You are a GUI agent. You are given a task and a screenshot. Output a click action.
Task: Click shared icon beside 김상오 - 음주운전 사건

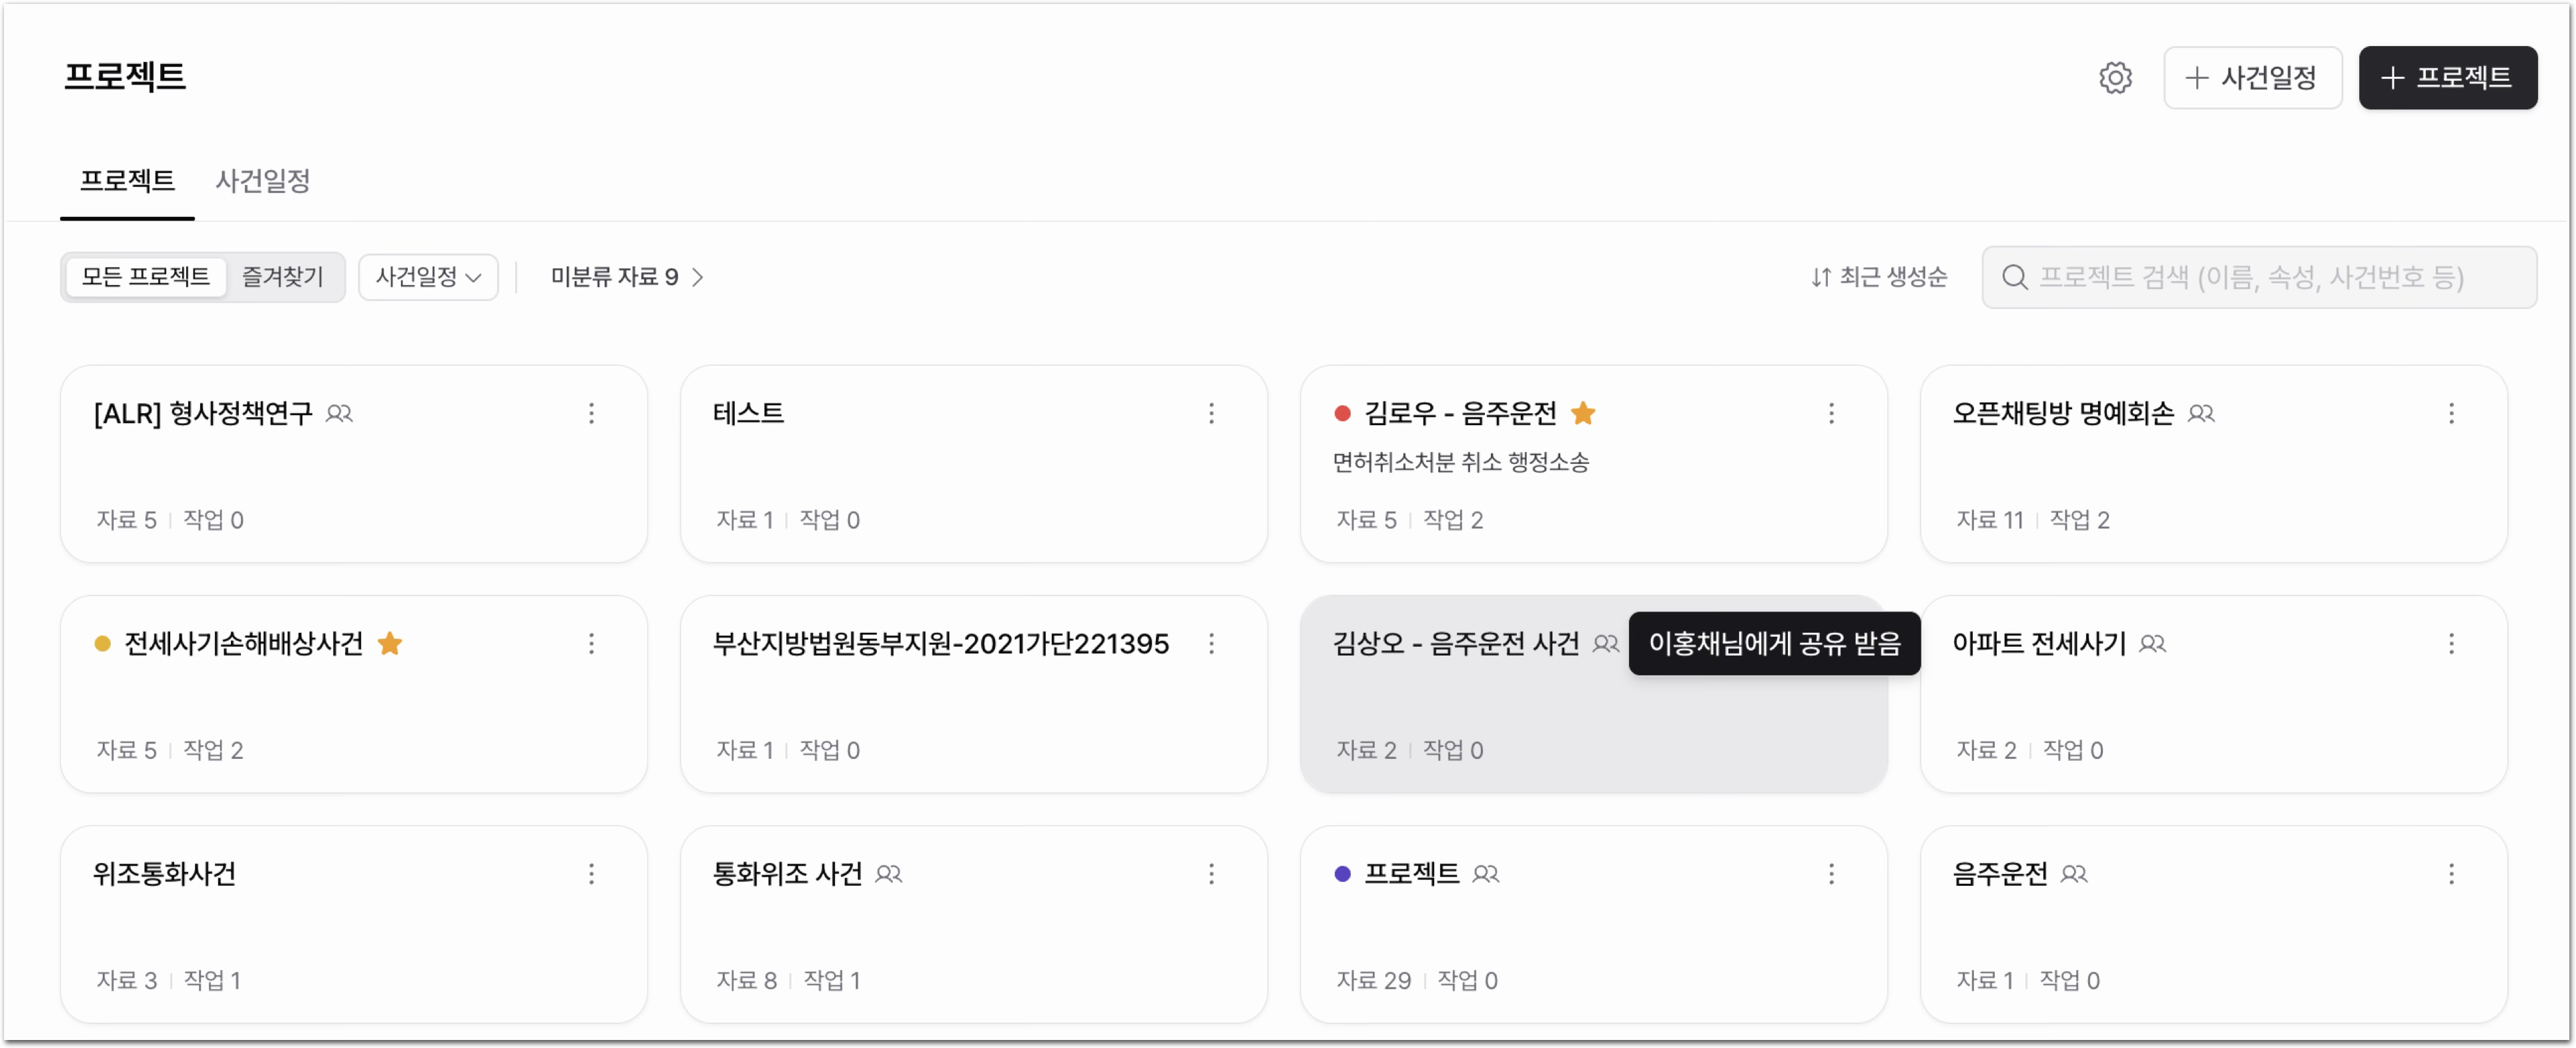click(1605, 643)
